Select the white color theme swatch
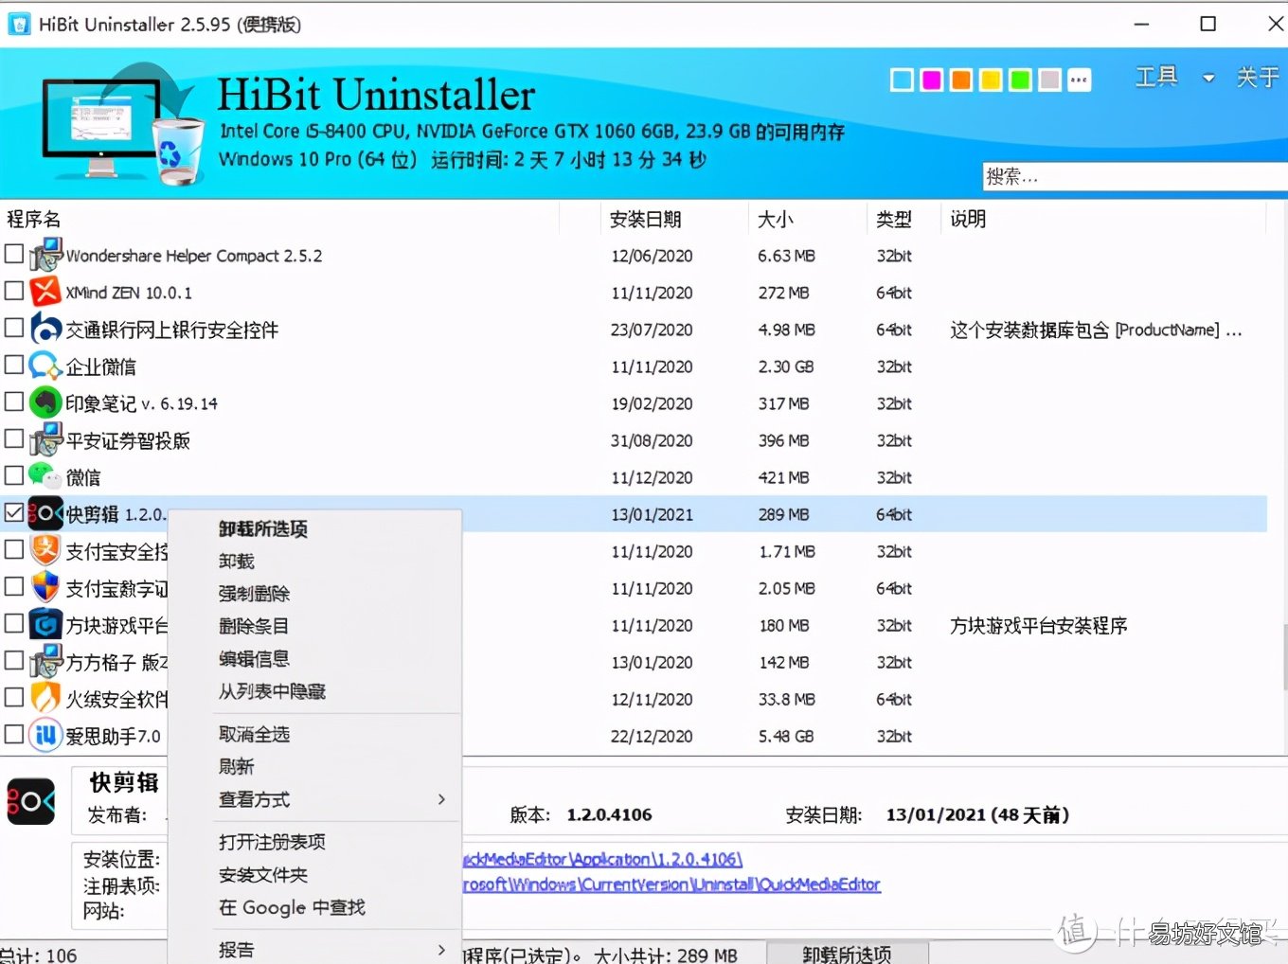The height and width of the screenshot is (964, 1288). (x=903, y=80)
